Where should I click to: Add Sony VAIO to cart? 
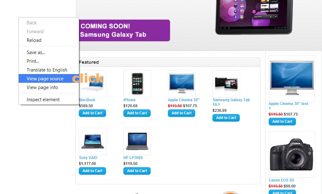[x=92, y=171]
